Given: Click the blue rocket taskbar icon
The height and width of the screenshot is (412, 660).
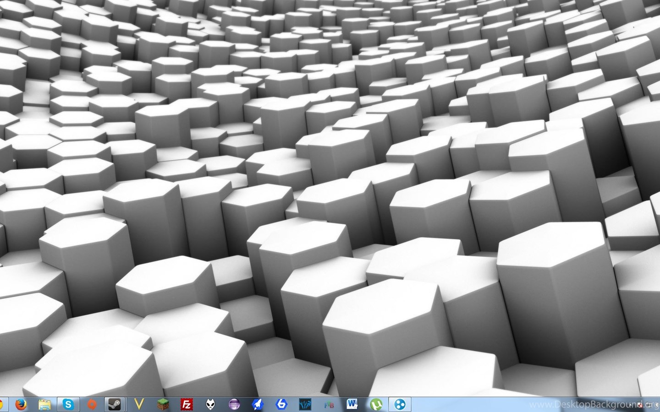Looking at the screenshot, I should [x=258, y=405].
